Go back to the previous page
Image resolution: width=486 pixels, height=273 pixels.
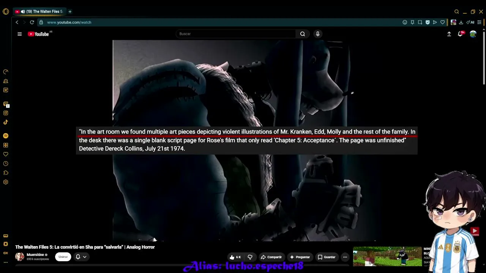pyautogui.click(x=17, y=22)
